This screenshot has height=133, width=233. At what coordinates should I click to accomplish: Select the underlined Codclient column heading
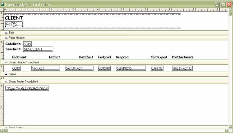pos(19,57)
